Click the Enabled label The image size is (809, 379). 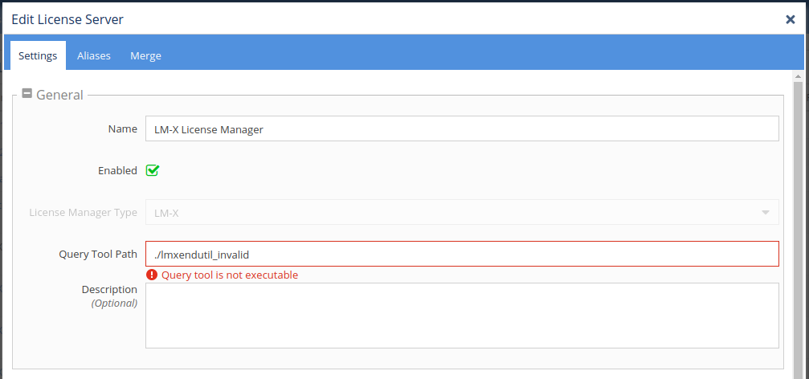[117, 170]
